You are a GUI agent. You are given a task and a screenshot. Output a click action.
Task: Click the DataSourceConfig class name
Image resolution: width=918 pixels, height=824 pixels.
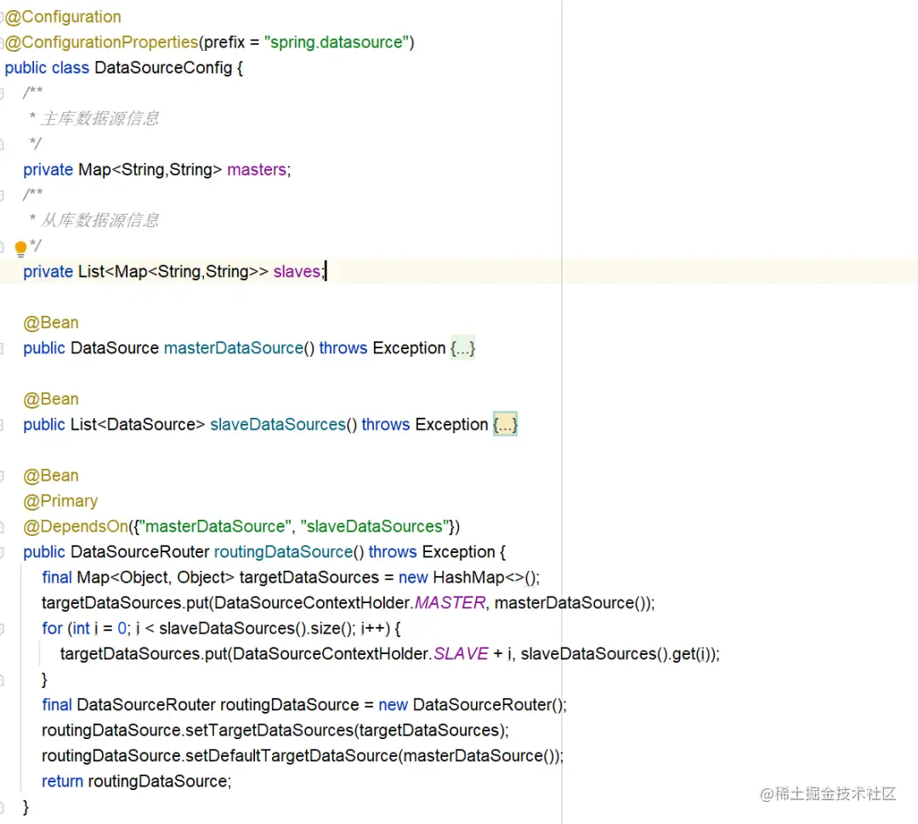coord(163,68)
